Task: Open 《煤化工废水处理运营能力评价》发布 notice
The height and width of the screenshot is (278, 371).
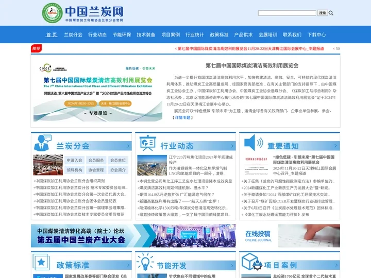Action: 275,215
